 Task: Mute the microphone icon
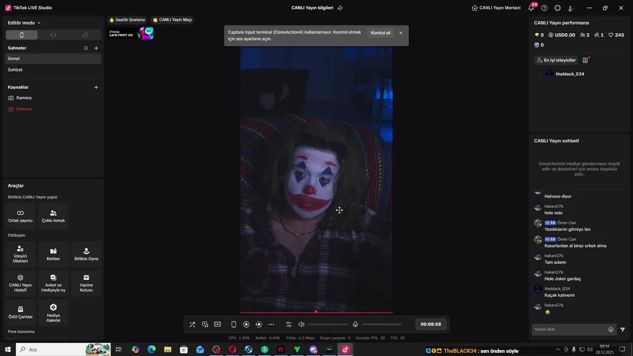pos(355,324)
